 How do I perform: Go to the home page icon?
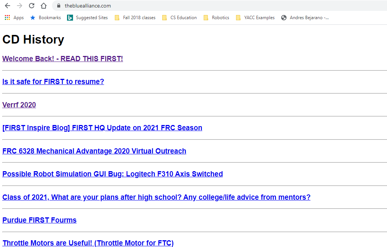tap(44, 6)
